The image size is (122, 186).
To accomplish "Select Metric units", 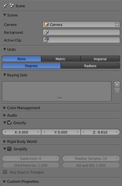I will point(61,59).
